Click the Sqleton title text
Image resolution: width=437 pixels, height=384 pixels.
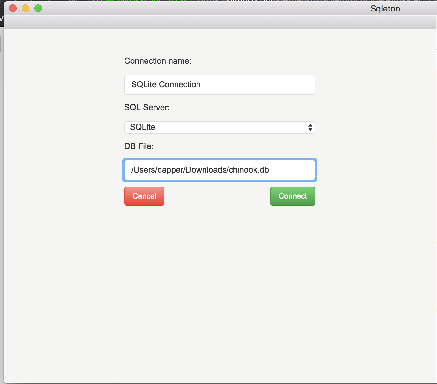(385, 9)
